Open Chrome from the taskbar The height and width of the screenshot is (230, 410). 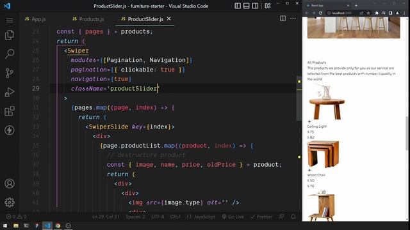click(58, 226)
